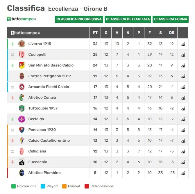
Task: Click the Tuttocuoio 1957 green crest
Action: point(22,108)
